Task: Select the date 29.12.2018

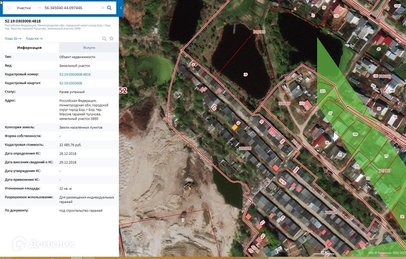Action: pos(68,162)
